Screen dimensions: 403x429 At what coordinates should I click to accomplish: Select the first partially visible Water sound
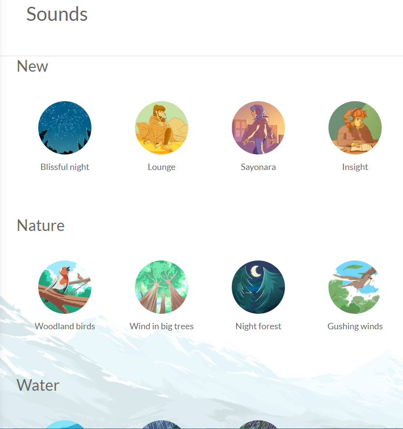pyautogui.click(x=65, y=425)
